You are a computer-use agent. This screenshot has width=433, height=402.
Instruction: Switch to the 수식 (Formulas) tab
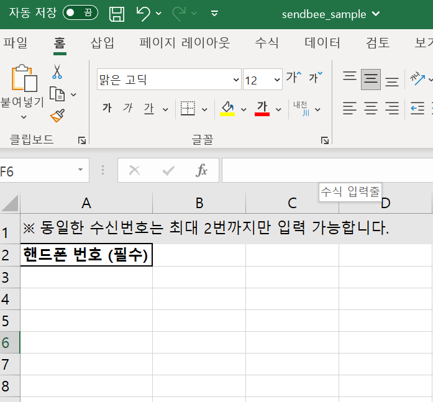pos(267,43)
